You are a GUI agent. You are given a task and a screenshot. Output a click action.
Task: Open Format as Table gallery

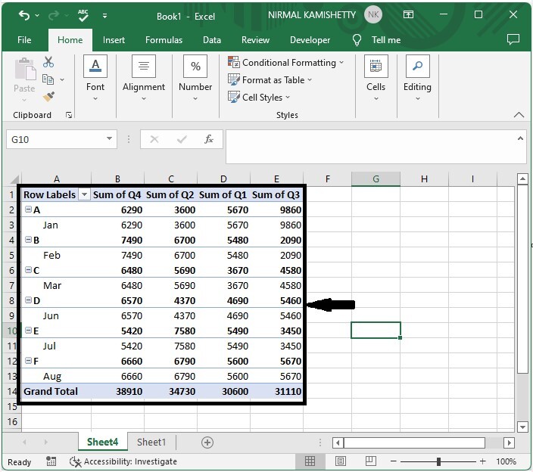(x=270, y=80)
